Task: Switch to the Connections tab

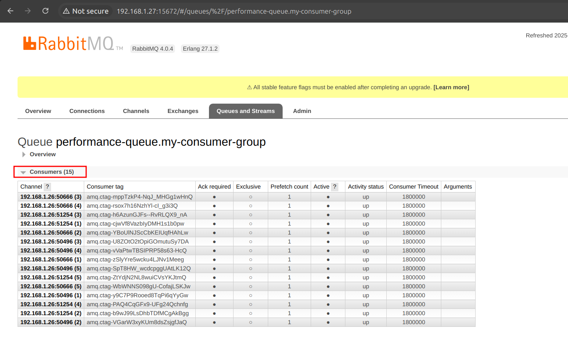Action: click(x=87, y=111)
